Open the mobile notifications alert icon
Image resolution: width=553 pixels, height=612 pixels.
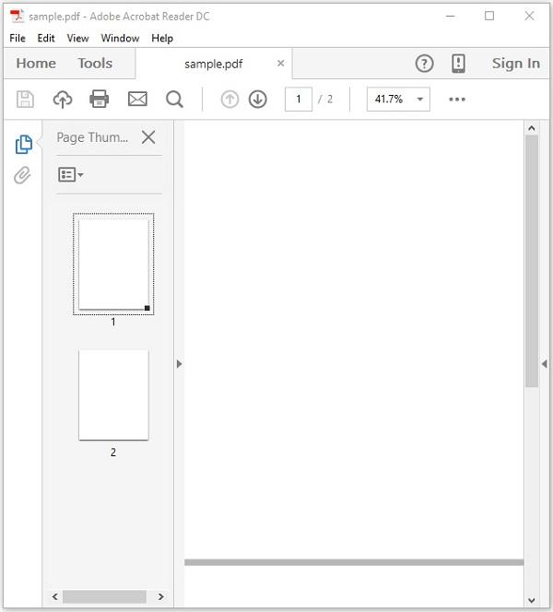(458, 64)
